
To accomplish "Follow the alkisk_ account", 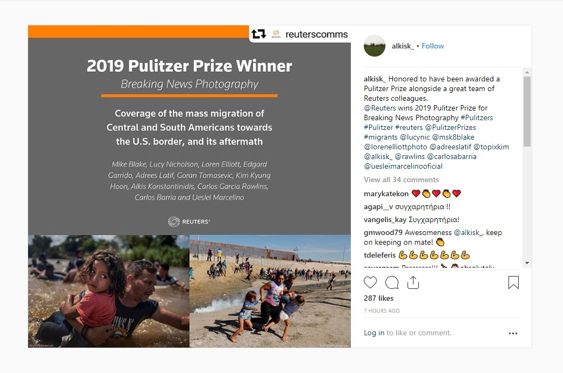I will click(x=433, y=46).
